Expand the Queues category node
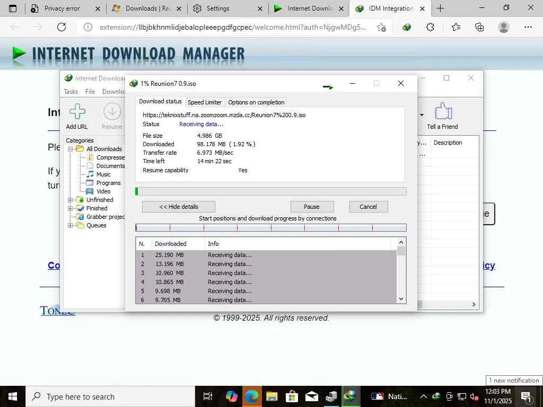The height and width of the screenshot is (407, 543). click(x=71, y=225)
